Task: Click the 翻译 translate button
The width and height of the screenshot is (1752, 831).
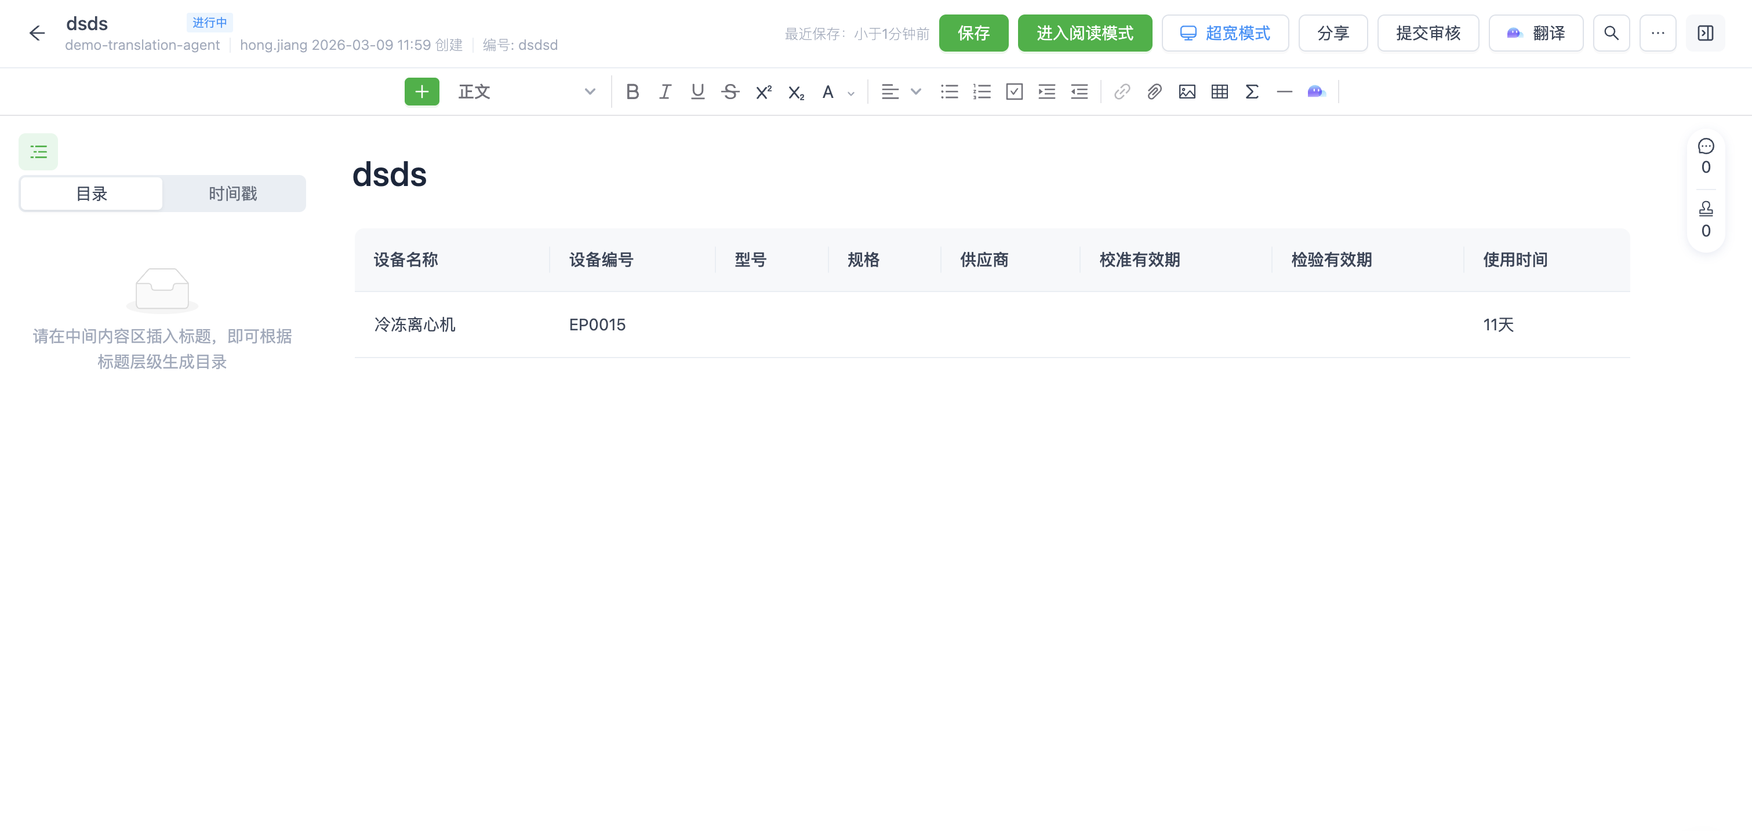Action: click(1536, 32)
